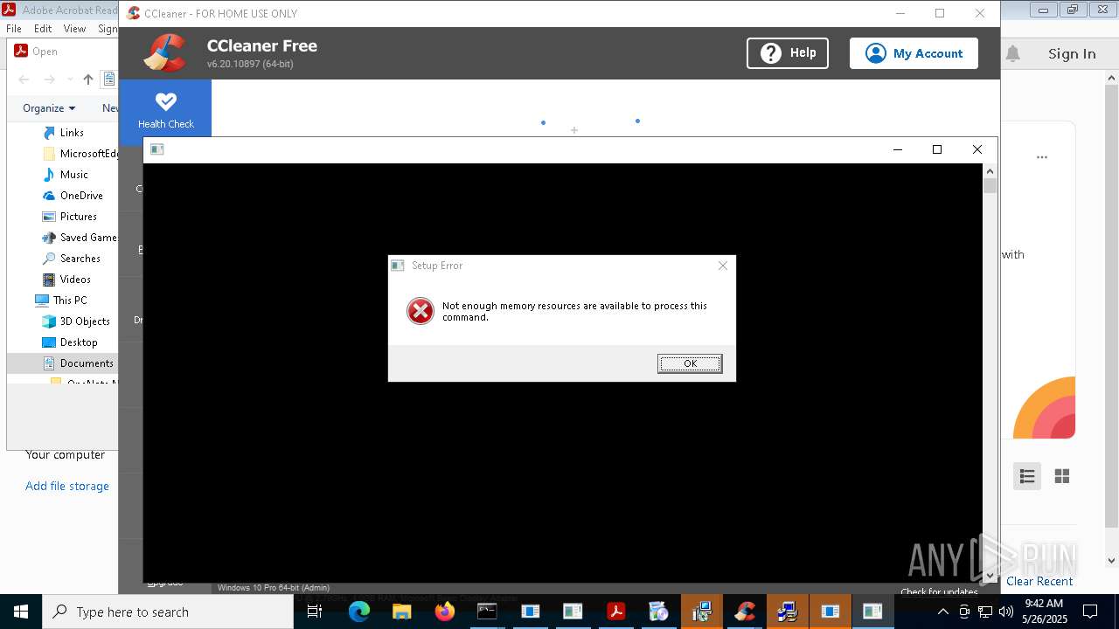This screenshot has width=1119, height=629.
Task: Open File Explorer from the taskbar
Action: (x=401, y=612)
